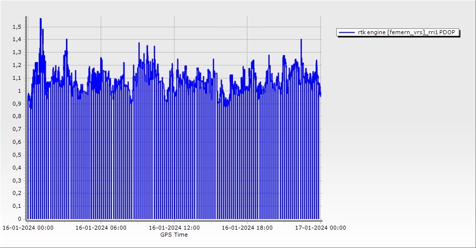Click the 0,9 y-axis tick label
476x248 pixels.
coord(16,104)
